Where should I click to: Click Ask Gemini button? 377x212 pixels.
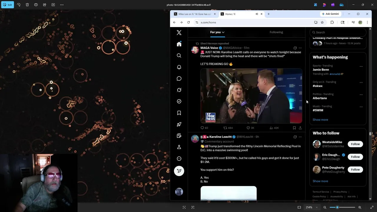(330, 14)
